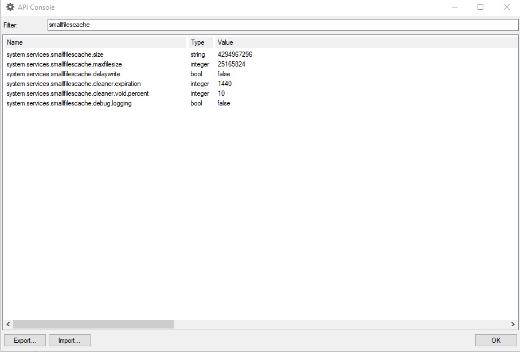Click the bool type of delaywrite
Screen dimensions: 520x352
tap(196, 74)
